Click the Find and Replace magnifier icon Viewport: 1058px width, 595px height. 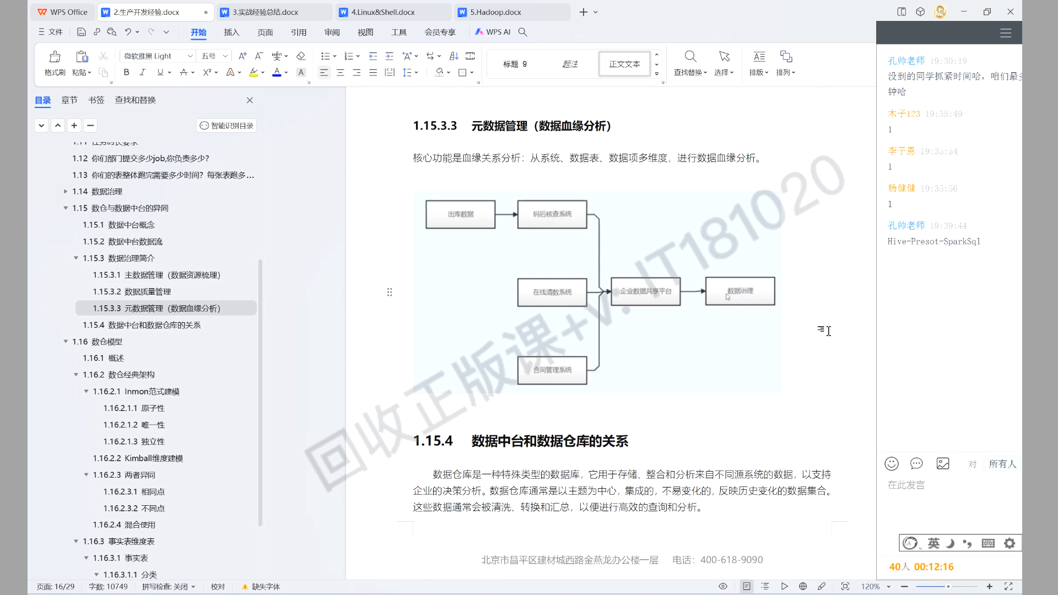pos(690,57)
